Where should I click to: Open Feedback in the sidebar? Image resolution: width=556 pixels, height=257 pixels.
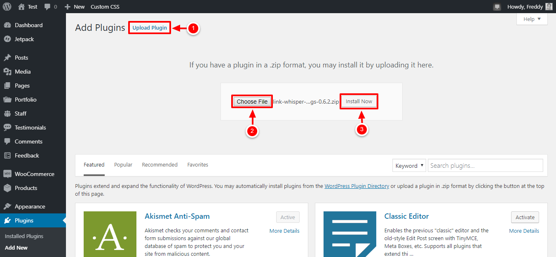tap(33, 155)
